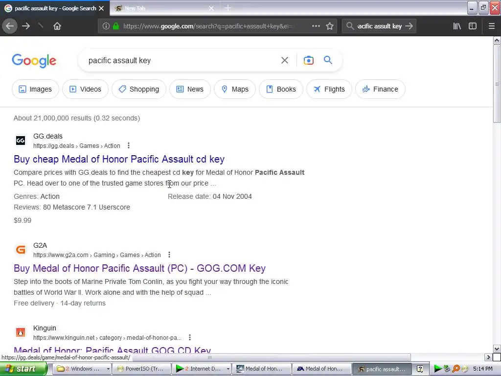Switch to News results
501x376 pixels.
[x=190, y=89]
